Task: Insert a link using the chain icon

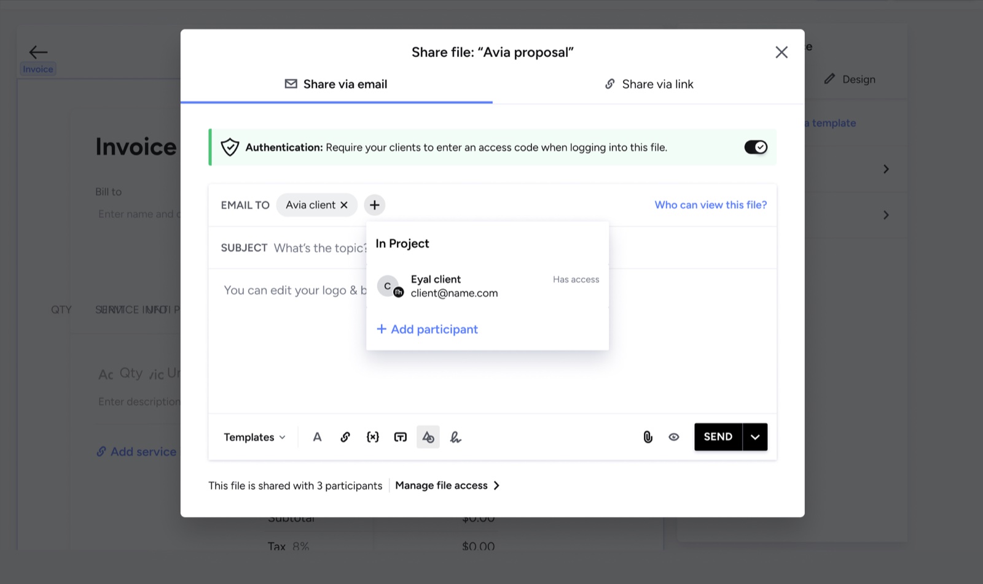Action: pos(345,437)
